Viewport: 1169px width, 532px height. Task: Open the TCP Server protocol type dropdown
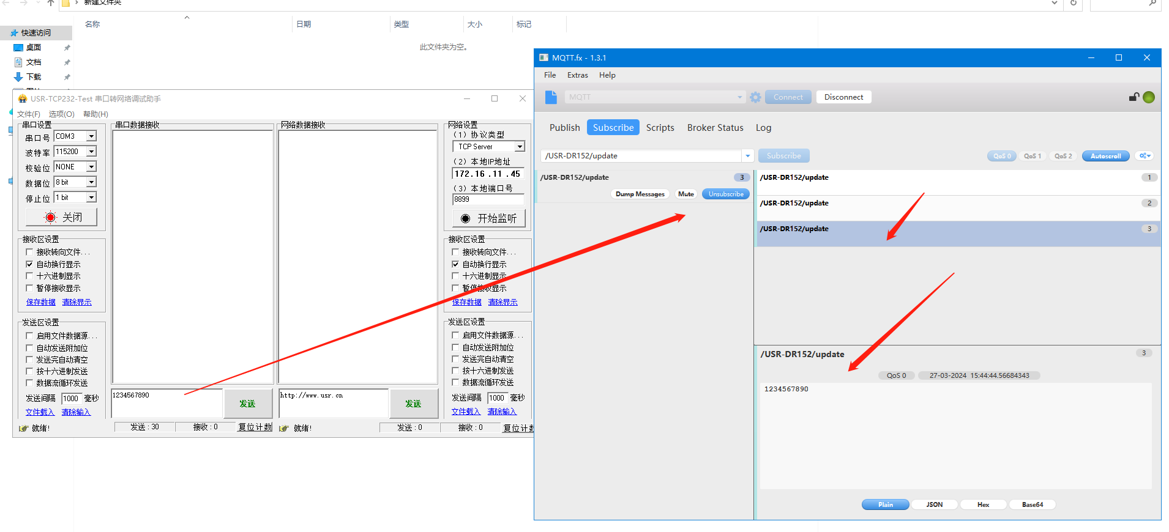pyautogui.click(x=519, y=147)
